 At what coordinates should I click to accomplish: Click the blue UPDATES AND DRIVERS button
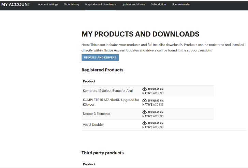click(100, 57)
